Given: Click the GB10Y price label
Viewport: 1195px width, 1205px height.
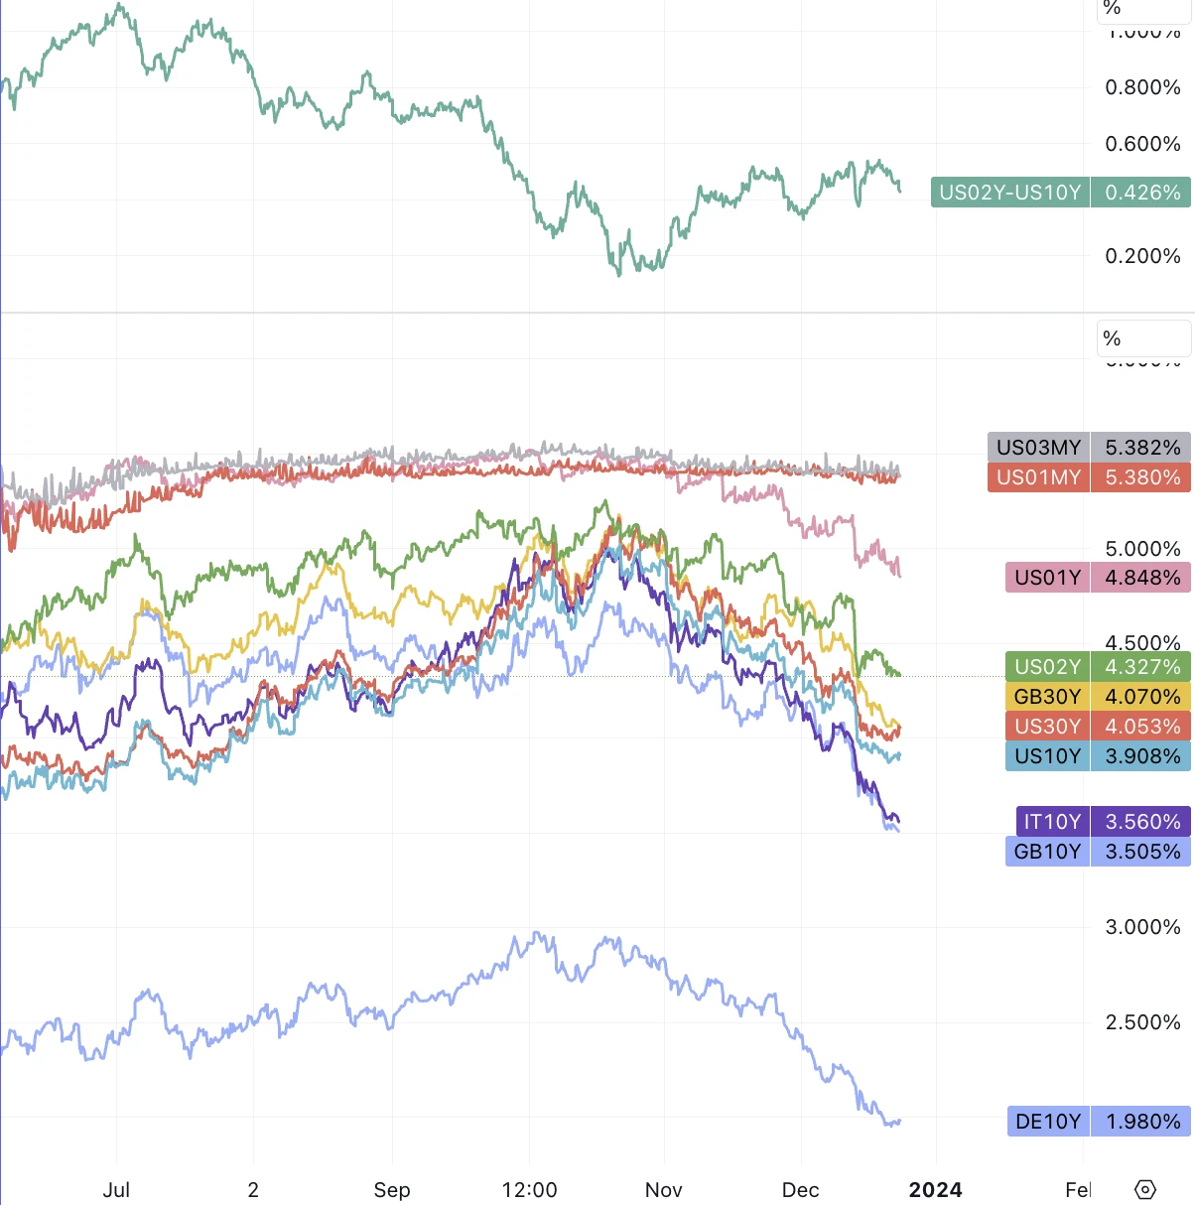Looking at the screenshot, I should (x=1097, y=852).
